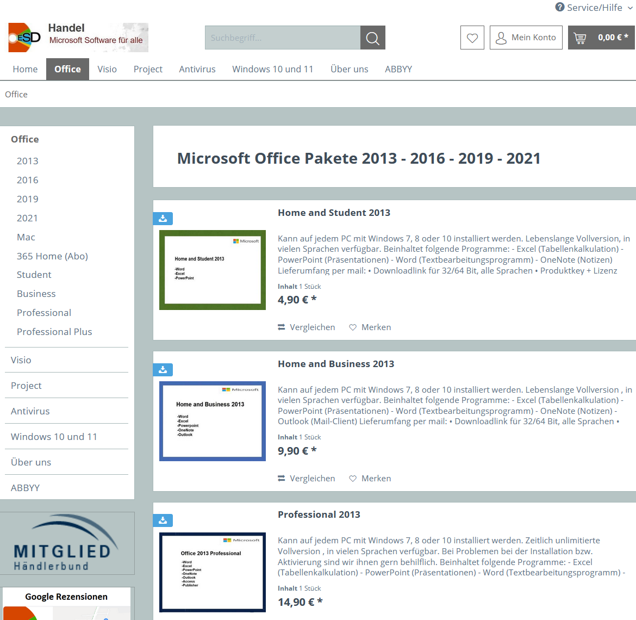Open the shopping cart showing 0,00 €
636x620 pixels.
(602, 38)
